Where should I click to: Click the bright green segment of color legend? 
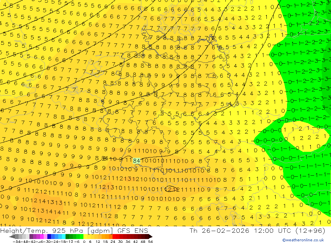tap(81, 236)
